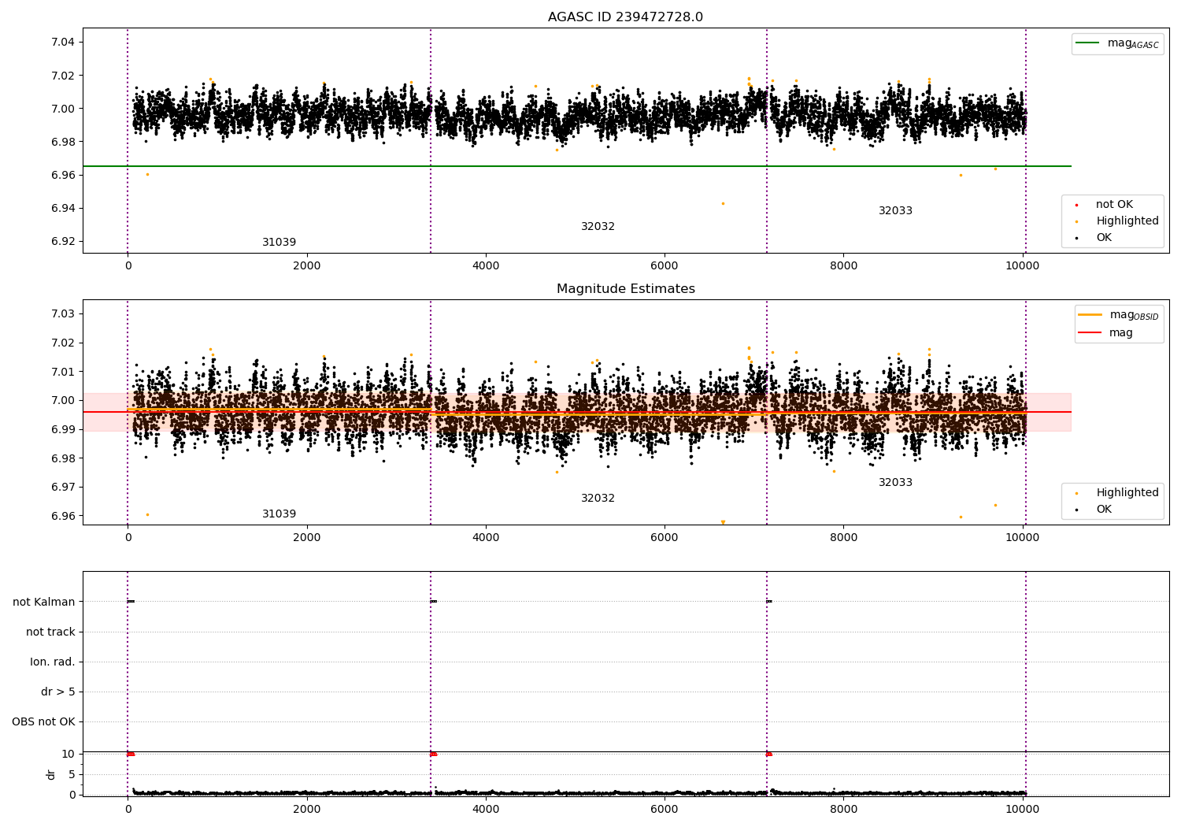Viewport: 1181px width, 827px height.
Task: Click the orange mag OBSID legend line
Action: (1090, 315)
